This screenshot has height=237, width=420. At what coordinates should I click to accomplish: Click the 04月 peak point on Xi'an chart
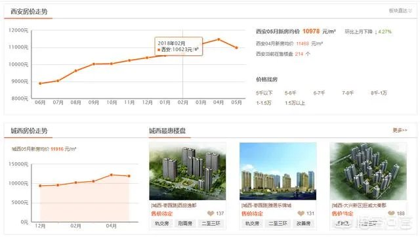[219, 39]
